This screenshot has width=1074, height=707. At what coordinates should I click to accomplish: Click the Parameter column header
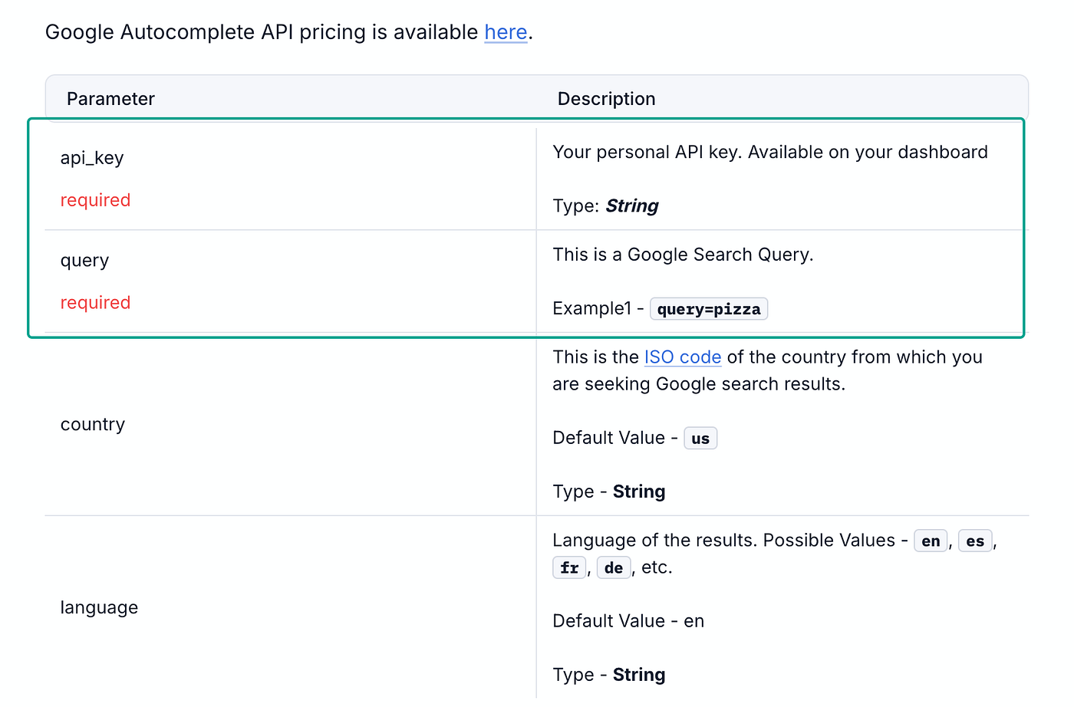tap(110, 99)
